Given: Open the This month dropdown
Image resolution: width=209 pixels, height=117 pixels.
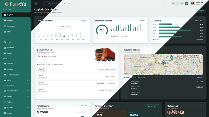Looking at the screenshot, I should pos(153,106).
